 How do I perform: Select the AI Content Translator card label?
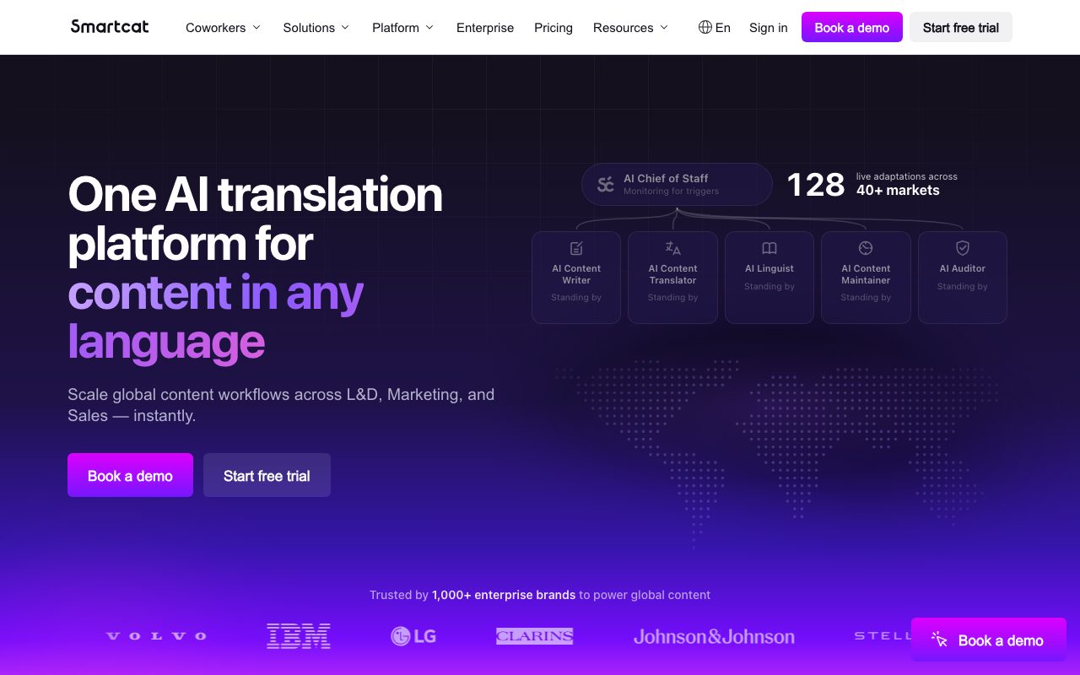point(672,274)
